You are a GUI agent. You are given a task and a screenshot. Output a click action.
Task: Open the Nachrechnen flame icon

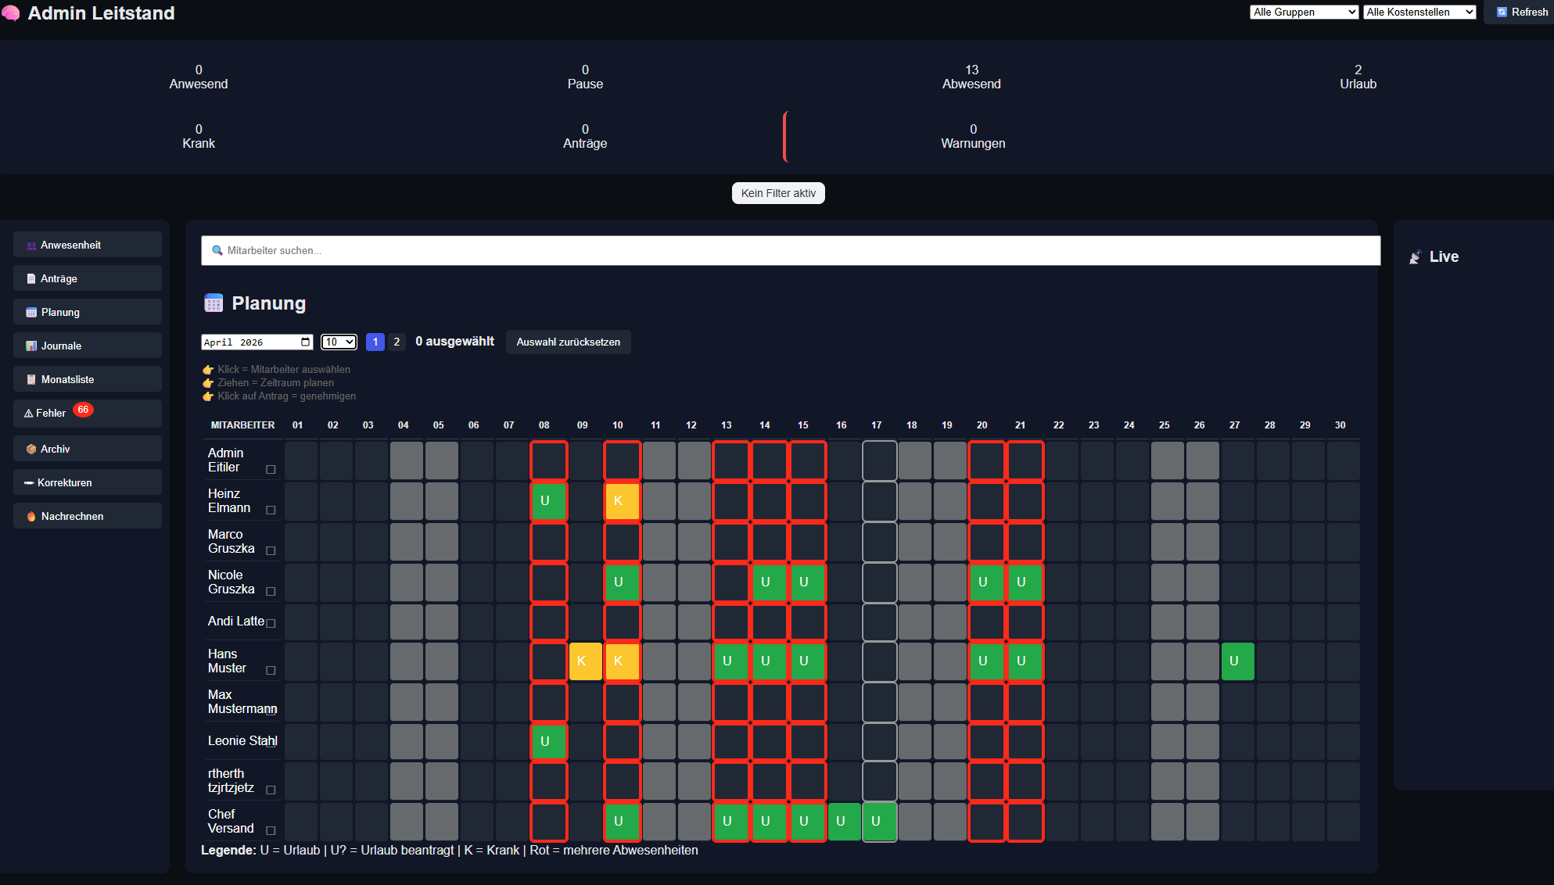point(30,516)
